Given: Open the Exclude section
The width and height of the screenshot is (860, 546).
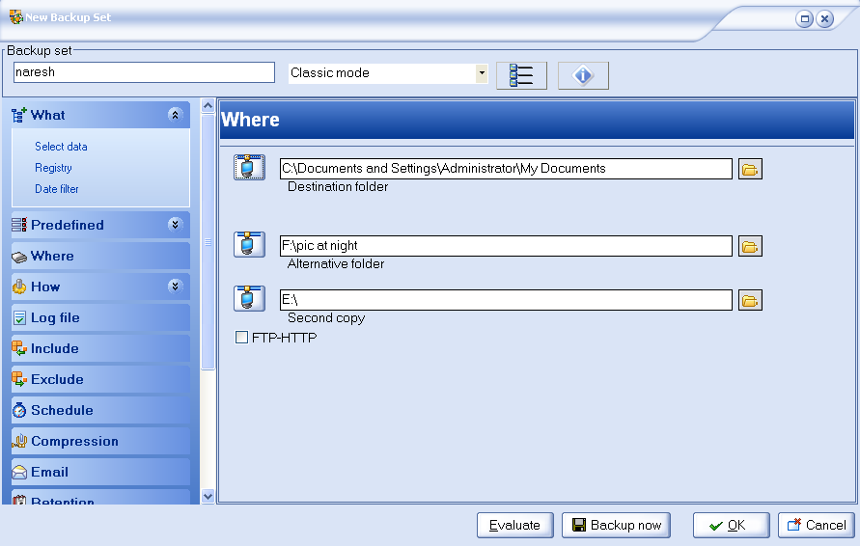Looking at the screenshot, I should point(100,379).
